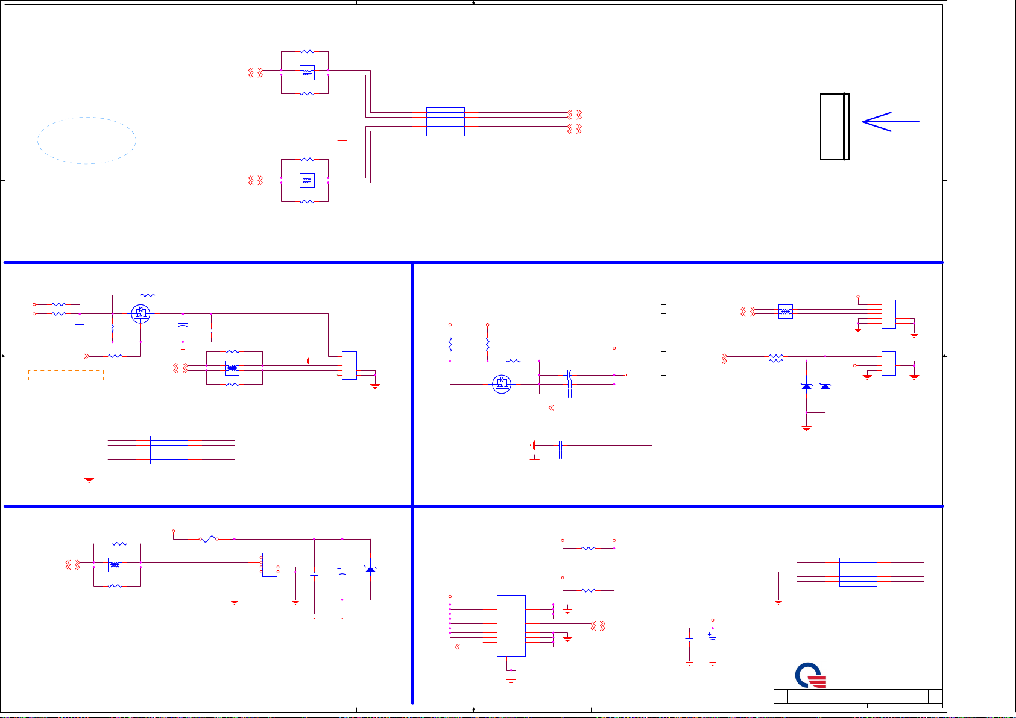The image size is (1016, 718).
Task: Select the bypass resistor above the middle-left MOSFET
Action: (148, 295)
